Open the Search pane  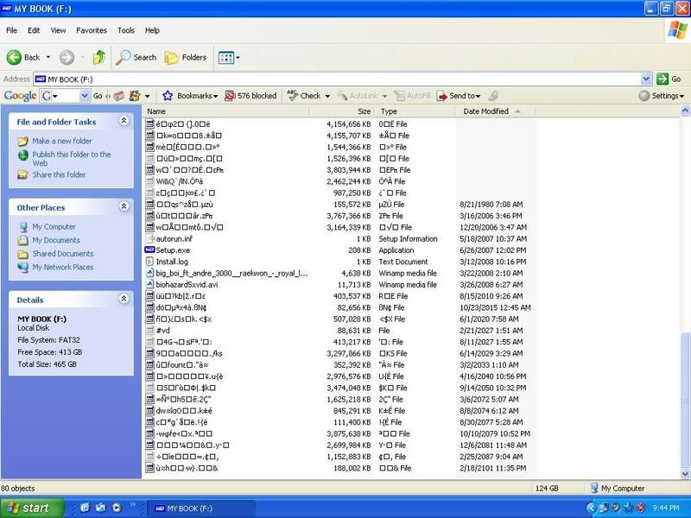(136, 57)
